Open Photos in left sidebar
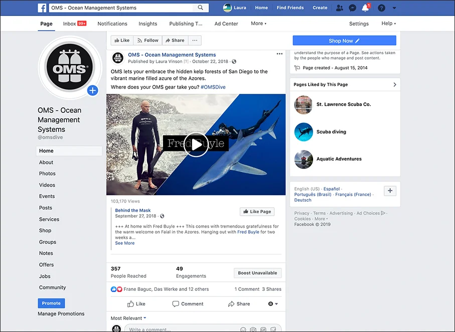This screenshot has height=332, width=455. 47,174
